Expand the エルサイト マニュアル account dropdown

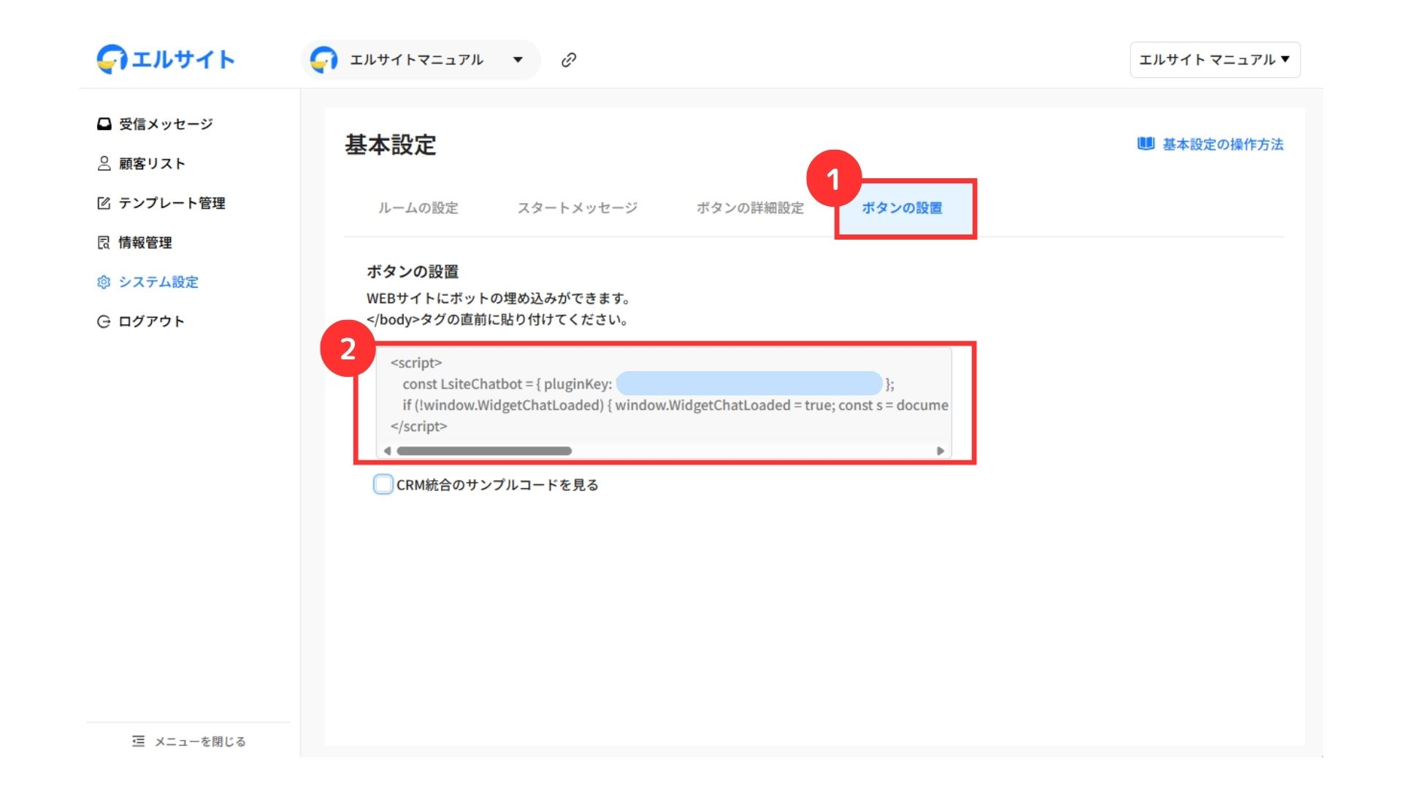[x=1214, y=60]
